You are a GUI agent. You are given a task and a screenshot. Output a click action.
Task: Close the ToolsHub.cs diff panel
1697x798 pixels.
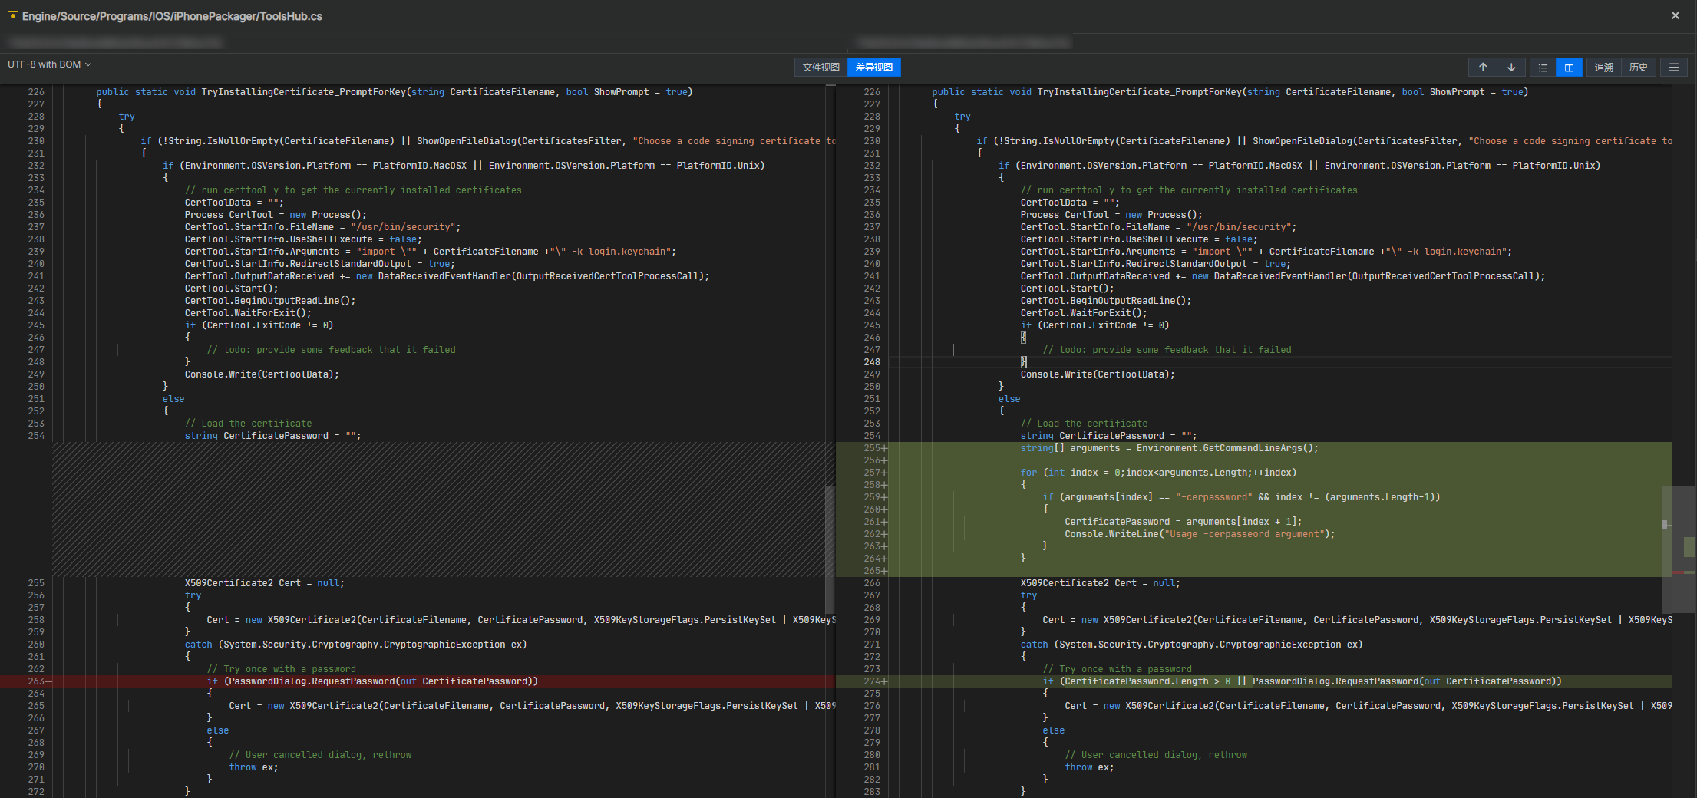(1676, 15)
